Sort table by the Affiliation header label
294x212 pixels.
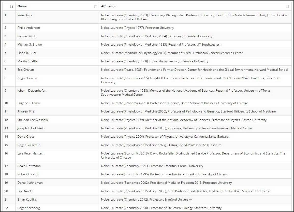(109, 6)
